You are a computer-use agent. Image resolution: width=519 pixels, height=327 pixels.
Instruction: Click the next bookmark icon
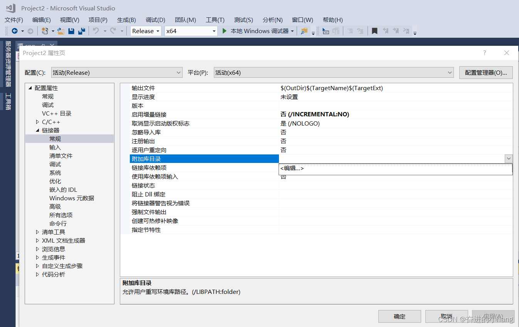[x=396, y=31]
